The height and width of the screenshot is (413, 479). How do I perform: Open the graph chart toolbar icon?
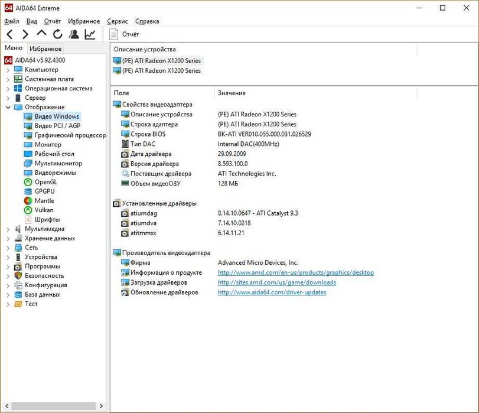[90, 34]
